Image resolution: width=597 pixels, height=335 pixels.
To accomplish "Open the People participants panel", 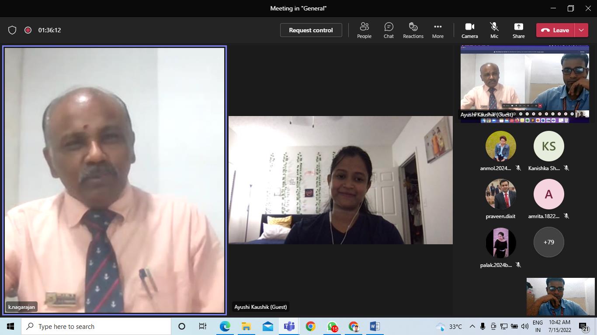I will (364, 30).
